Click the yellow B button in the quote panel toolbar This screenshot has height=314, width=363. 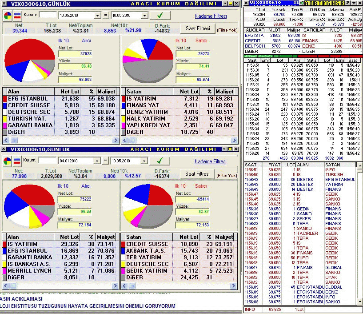[x=315, y=3]
